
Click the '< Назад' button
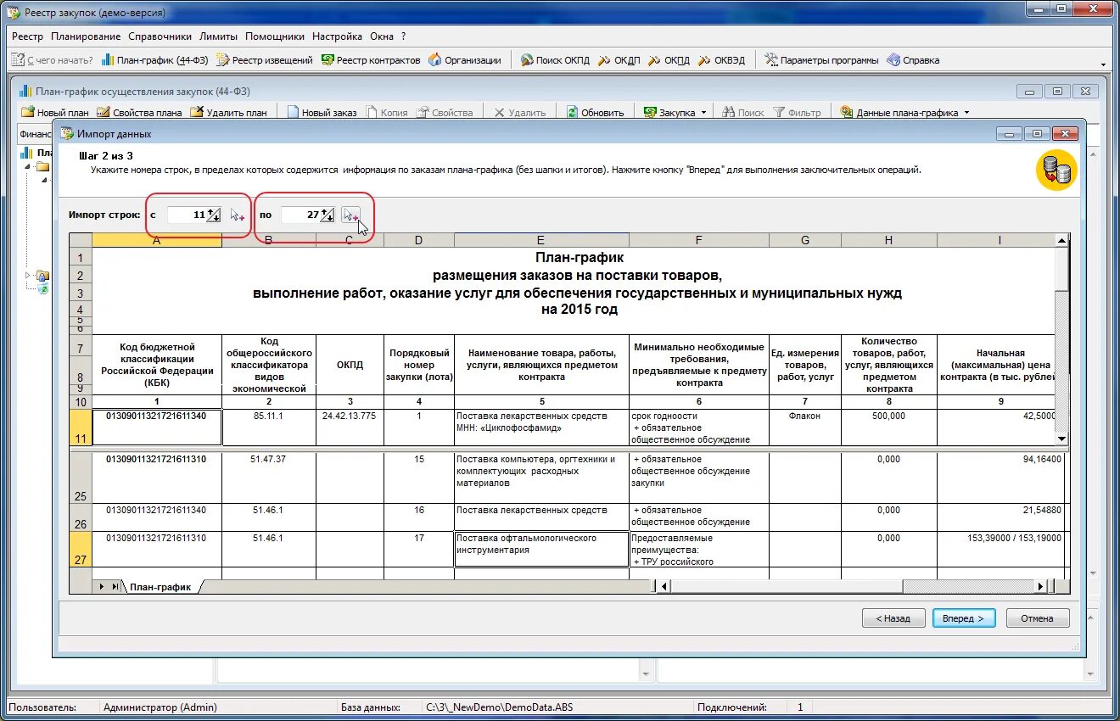tap(893, 618)
